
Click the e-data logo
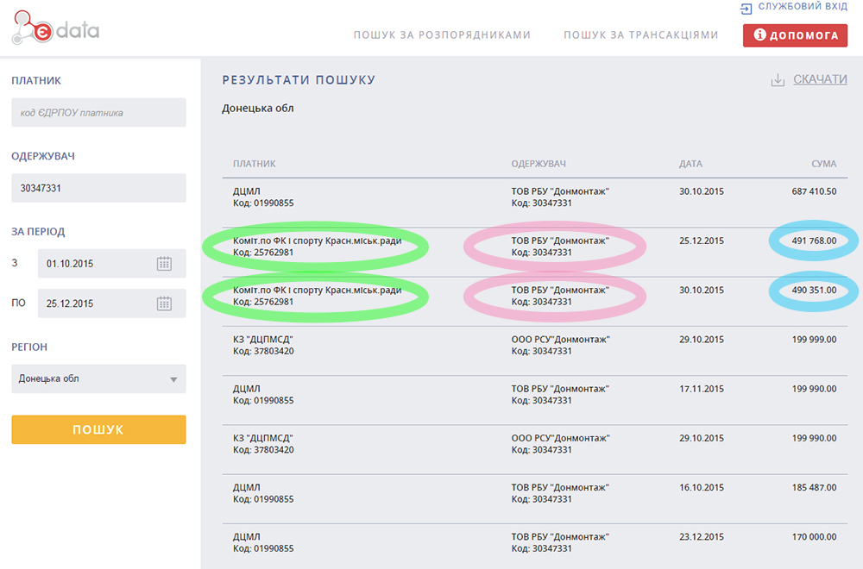tap(55, 29)
